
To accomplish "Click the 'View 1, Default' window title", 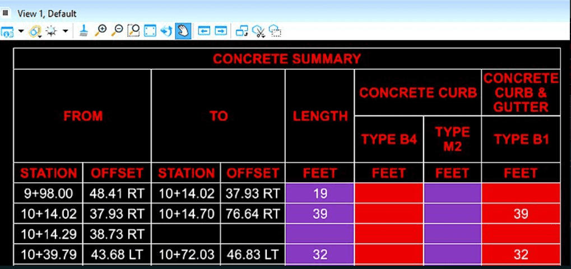I will pos(47,14).
